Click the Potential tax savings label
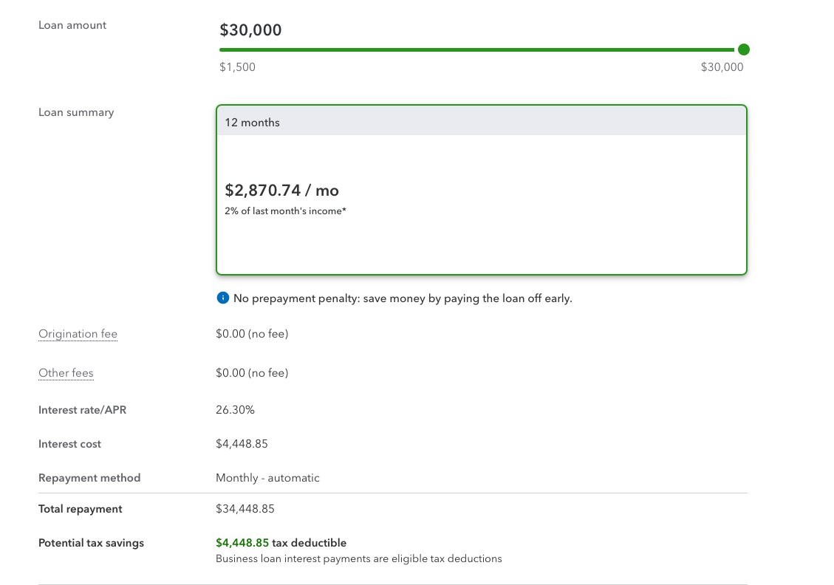 [x=91, y=542]
